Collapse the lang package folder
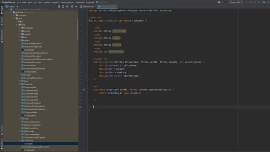 click(17, 24)
